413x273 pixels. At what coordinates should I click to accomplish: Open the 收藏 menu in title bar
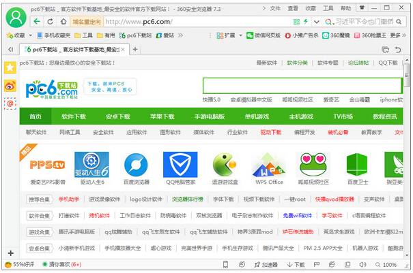pos(311,8)
